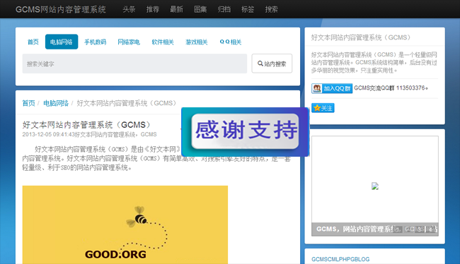The height and width of the screenshot is (264, 460).
Task: Open the GCMS网站内容管理系统 site title
Action: (x=61, y=9)
